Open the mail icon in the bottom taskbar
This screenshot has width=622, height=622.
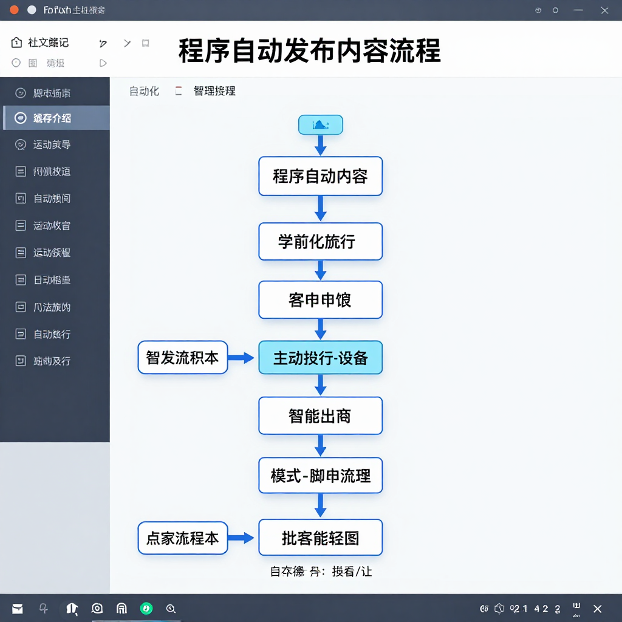click(x=18, y=609)
